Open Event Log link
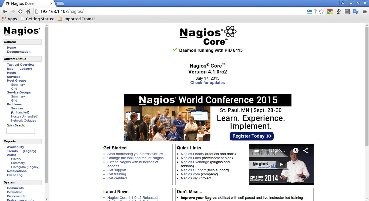369x201 pixels. (15, 175)
